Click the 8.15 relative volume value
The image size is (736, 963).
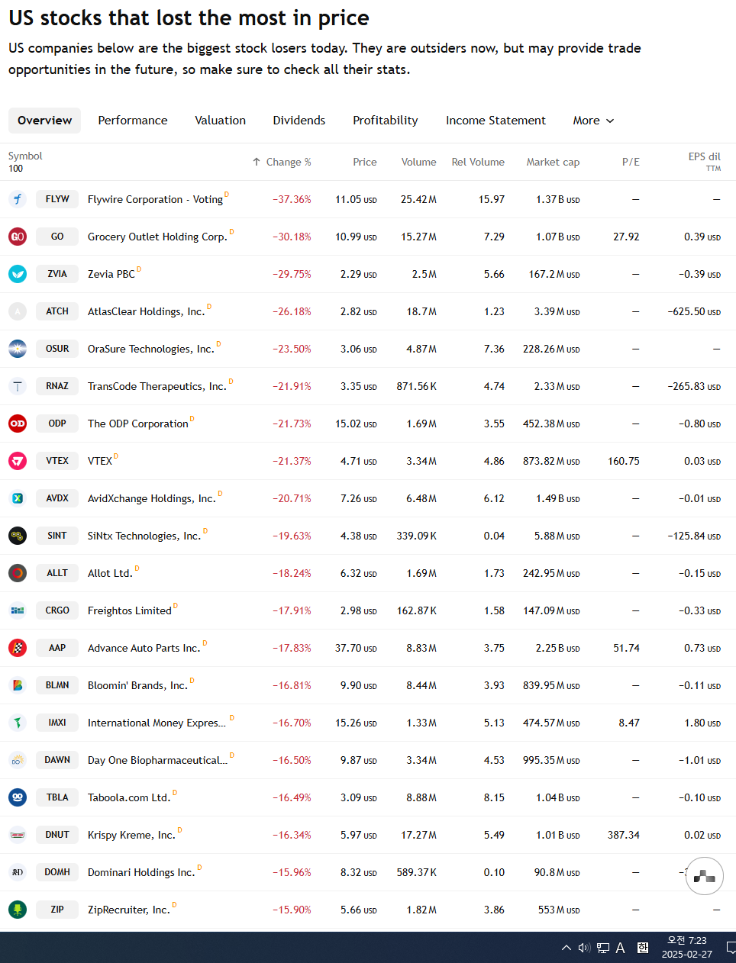(x=494, y=797)
